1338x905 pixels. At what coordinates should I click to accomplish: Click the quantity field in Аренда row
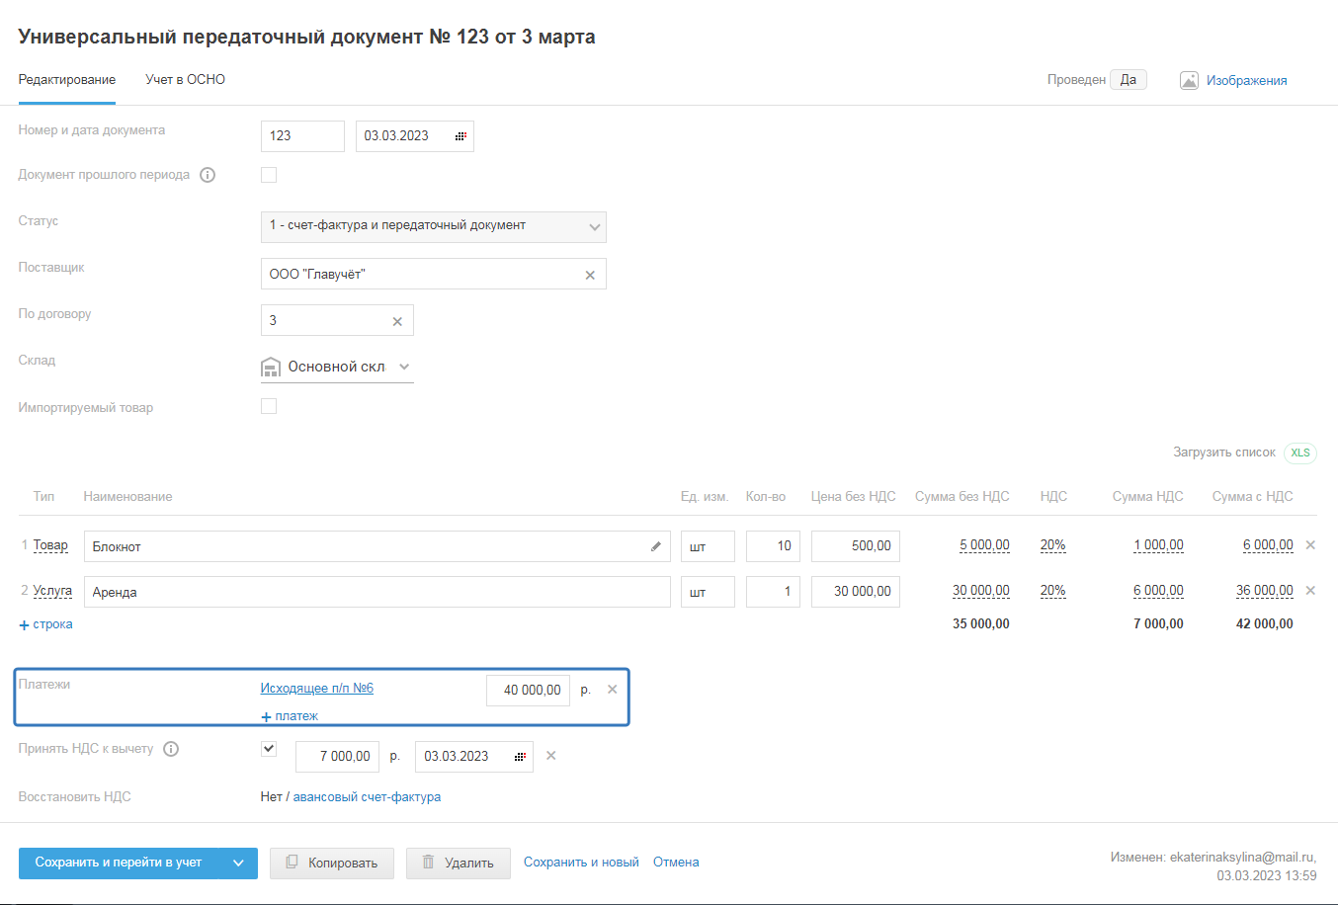773,592
